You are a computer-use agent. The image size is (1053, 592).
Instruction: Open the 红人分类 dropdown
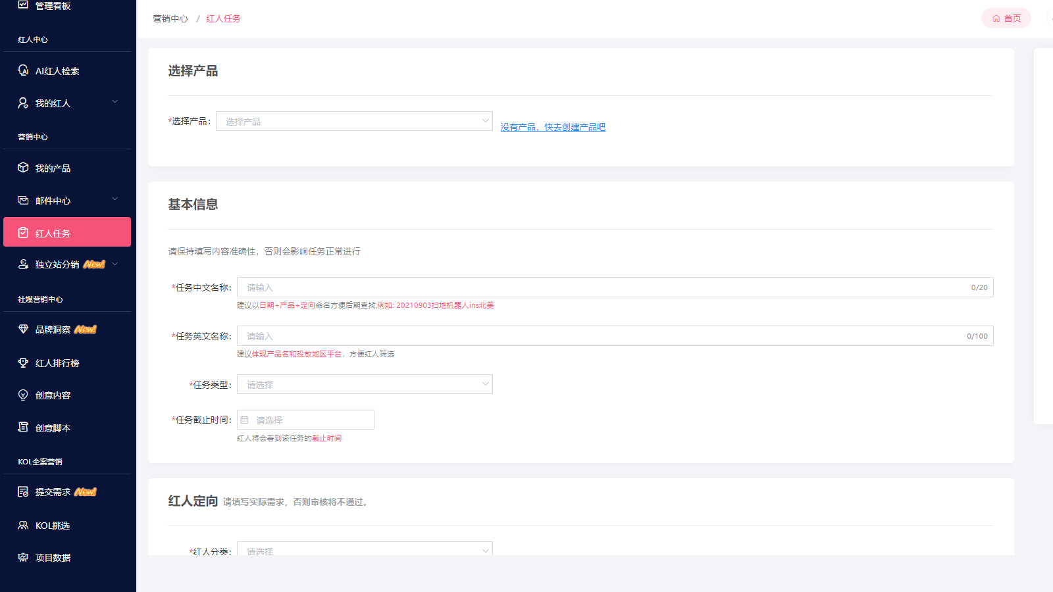pos(365,551)
